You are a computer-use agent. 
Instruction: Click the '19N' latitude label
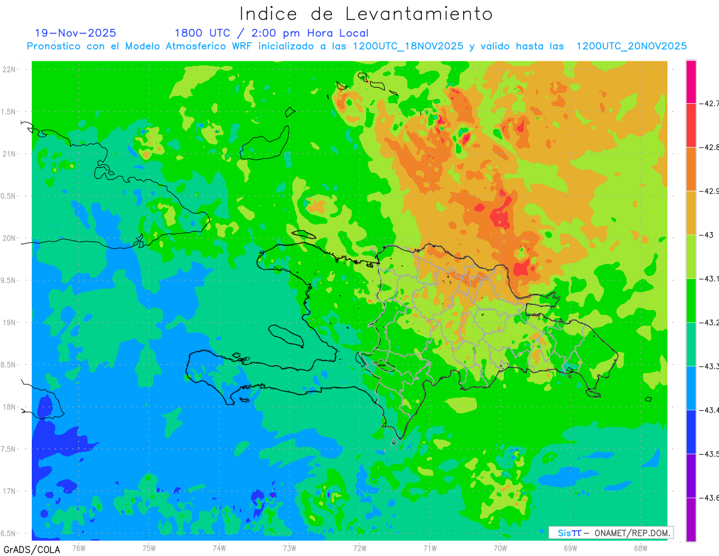tap(10, 323)
